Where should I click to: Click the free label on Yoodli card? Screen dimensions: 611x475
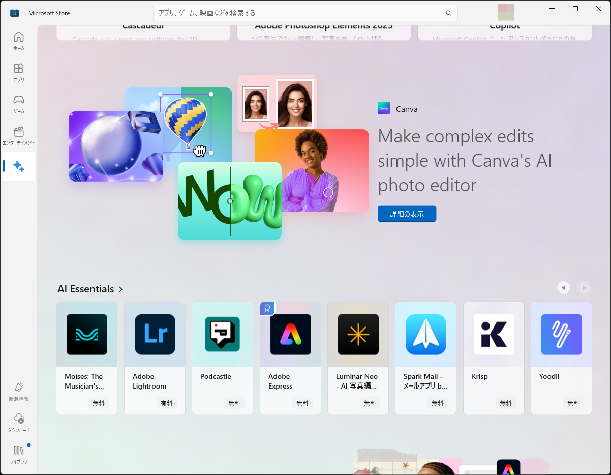point(573,403)
